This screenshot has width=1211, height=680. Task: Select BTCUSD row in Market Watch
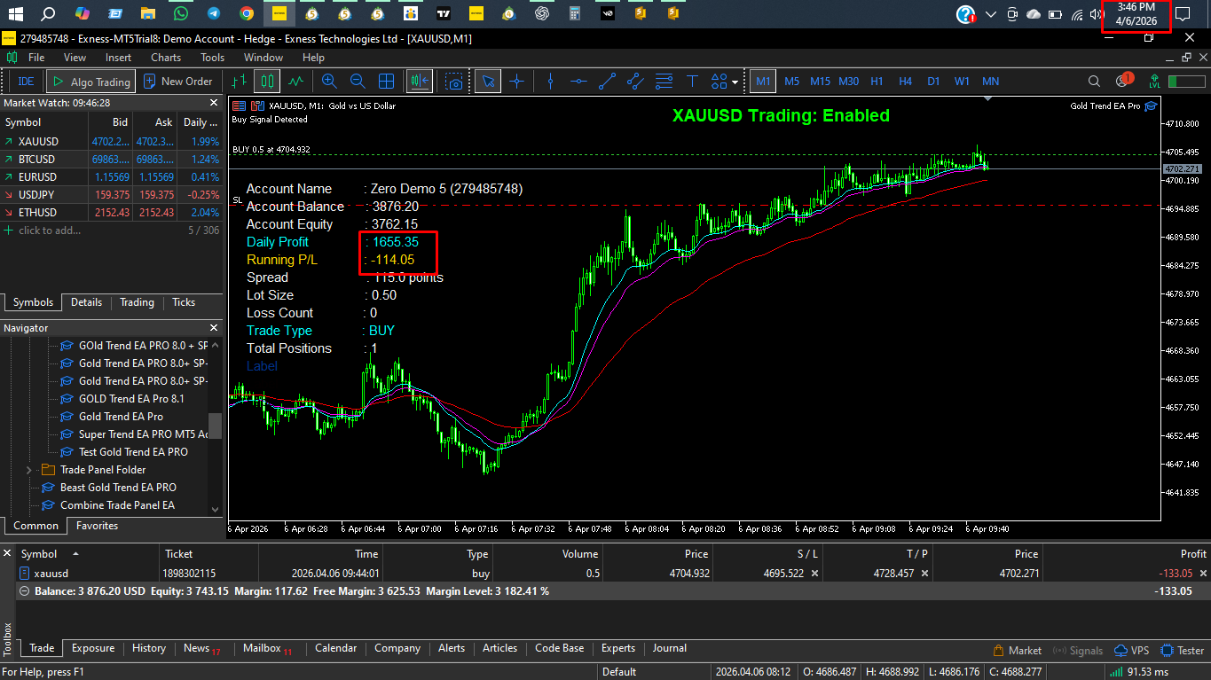pyautogui.click(x=111, y=160)
